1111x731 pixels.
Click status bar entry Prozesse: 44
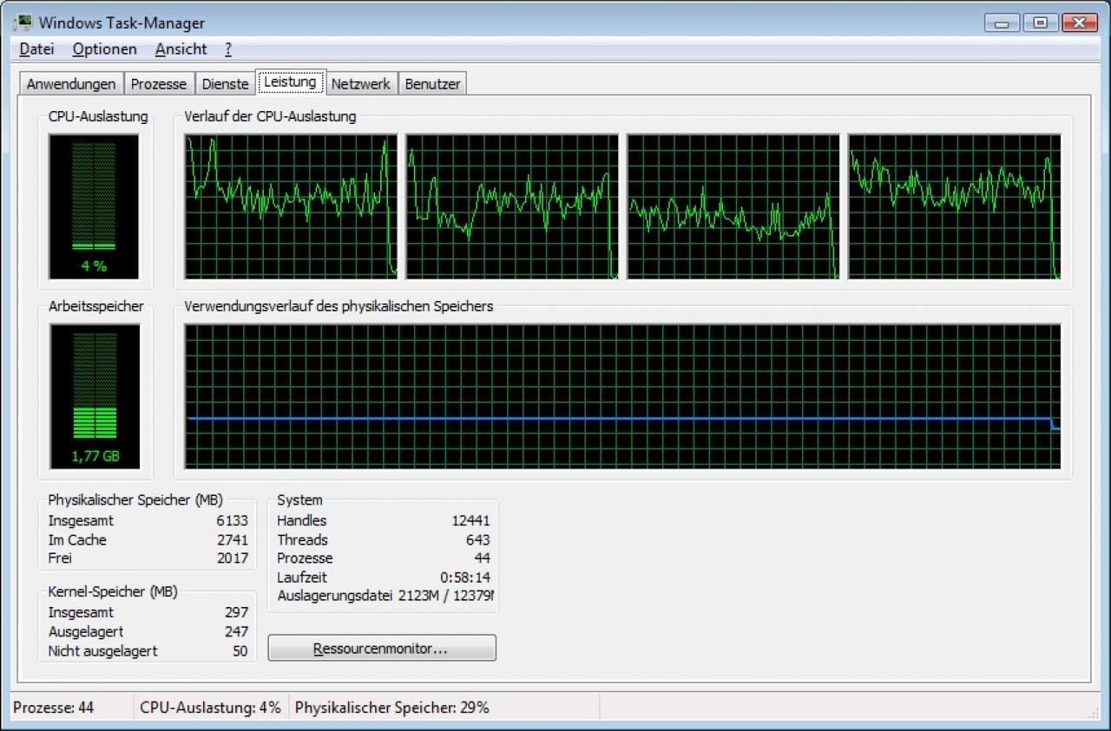pyautogui.click(x=54, y=708)
